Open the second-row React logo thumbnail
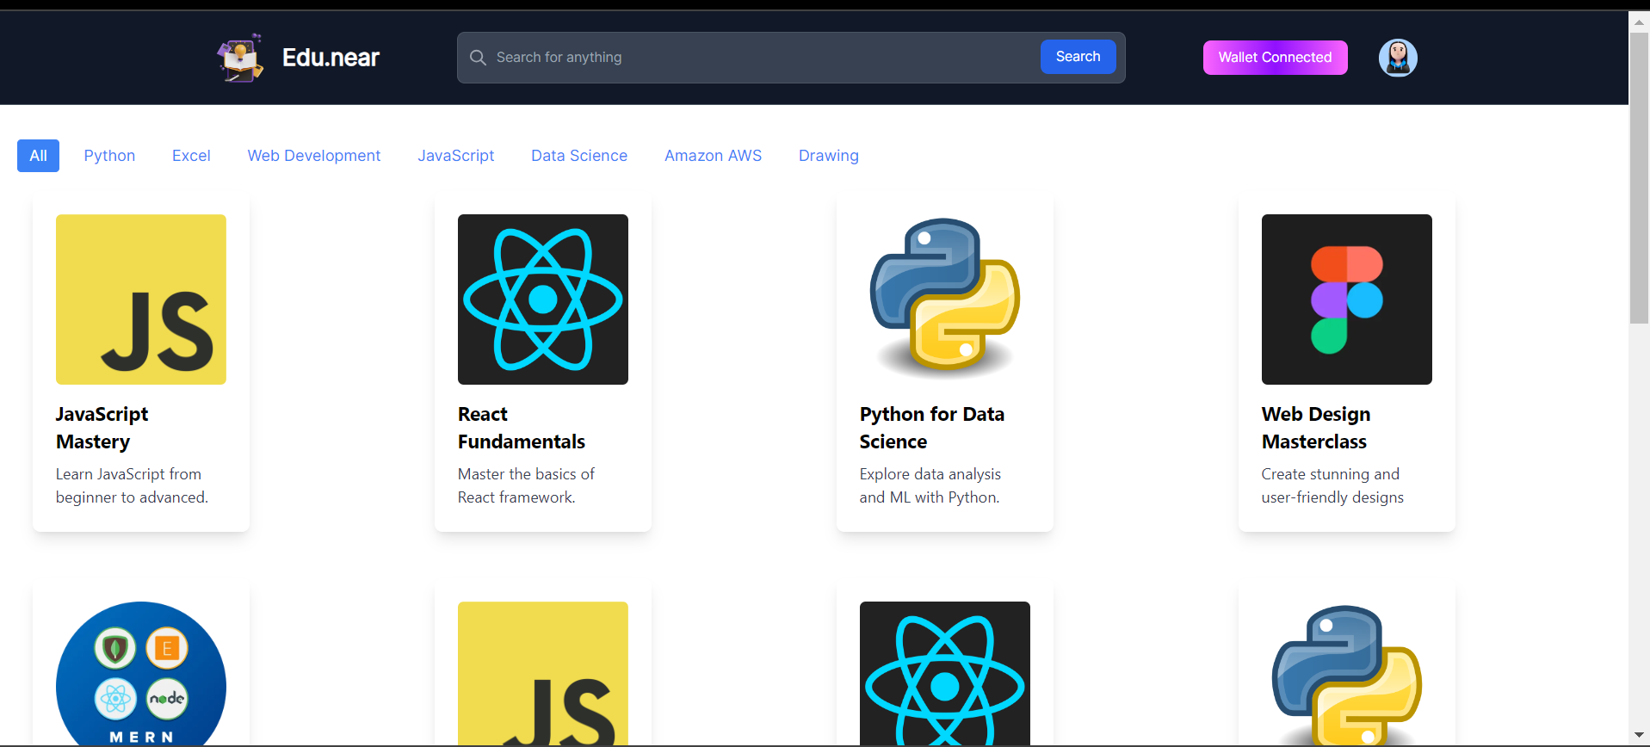The height and width of the screenshot is (747, 1650). (945, 673)
